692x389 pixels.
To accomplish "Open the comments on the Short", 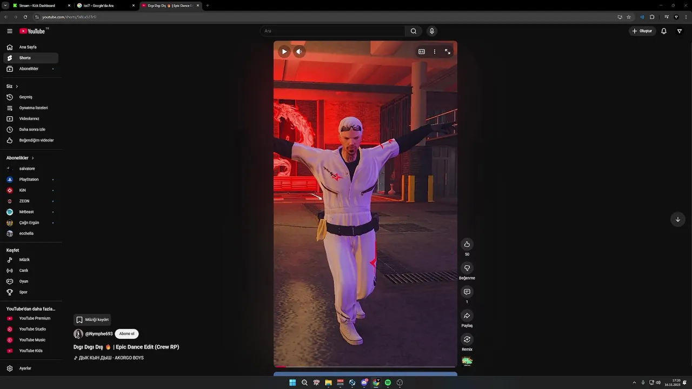I will 467,292.
